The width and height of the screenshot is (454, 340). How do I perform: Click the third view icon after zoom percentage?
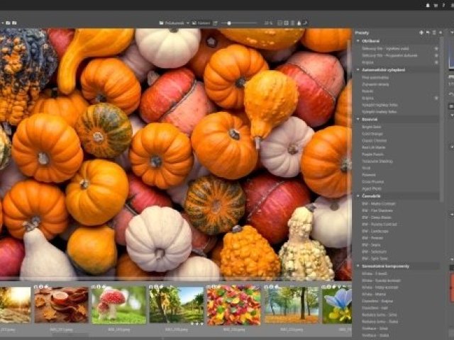pyautogui.click(x=292, y=23)
